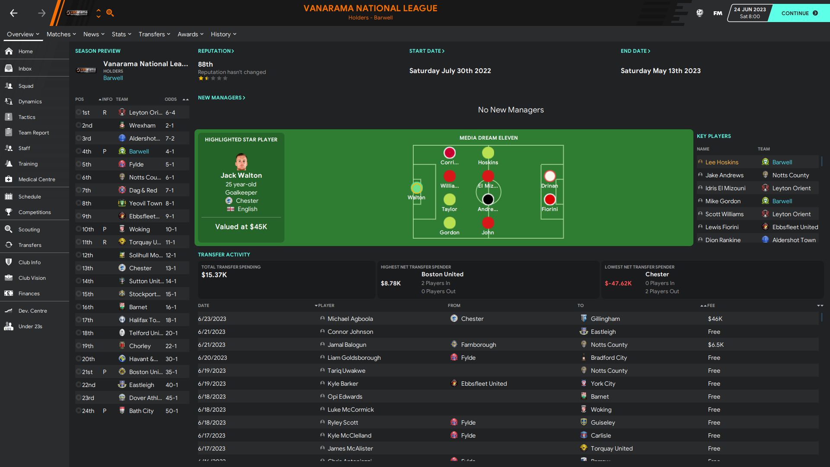Click the Continue button
Screen dimensions: 830x467
[799, 13]
